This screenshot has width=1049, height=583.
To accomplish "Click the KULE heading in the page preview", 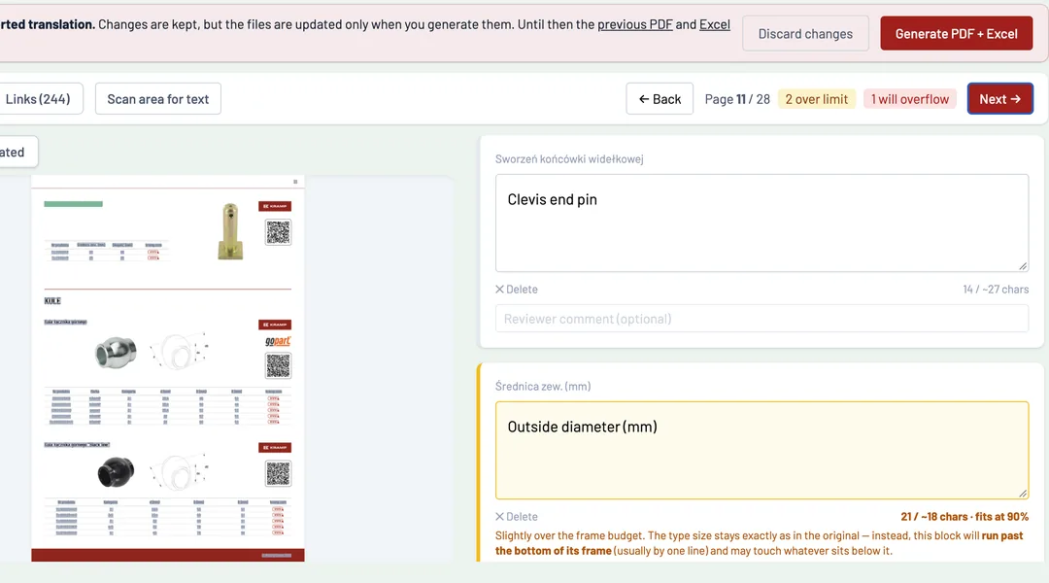I will coord(52,301).
